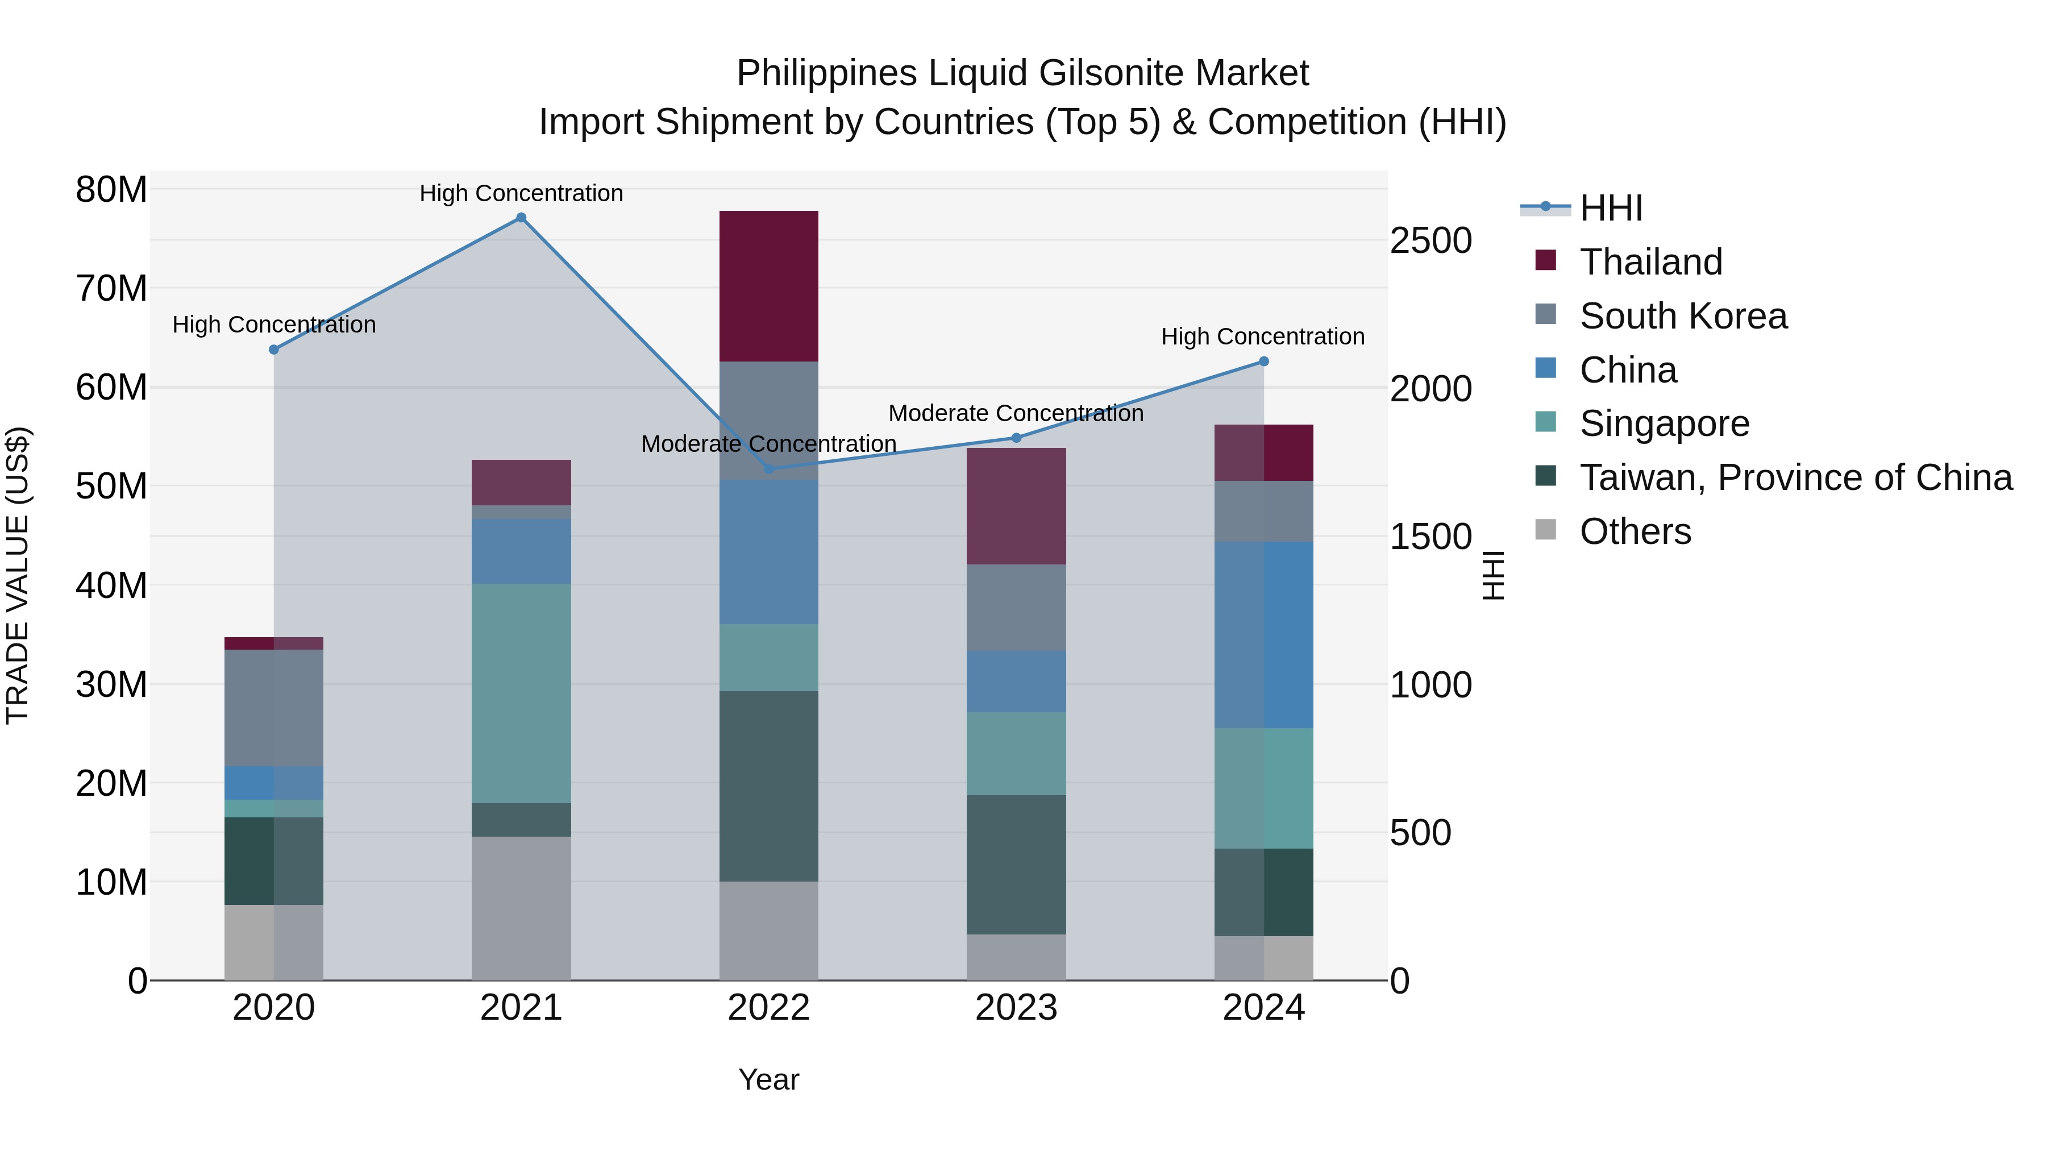Click the 2023 China bar segment

(1016, 682)
